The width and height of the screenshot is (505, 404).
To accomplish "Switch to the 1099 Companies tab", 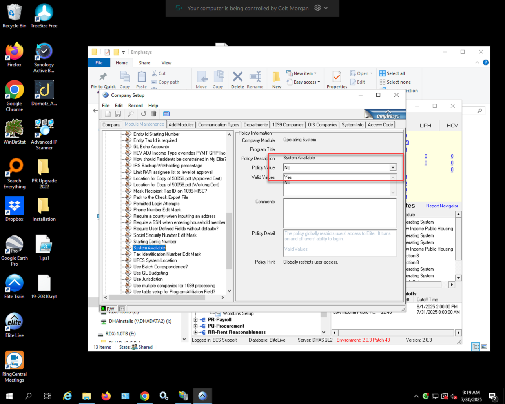I will coord(288,124).
